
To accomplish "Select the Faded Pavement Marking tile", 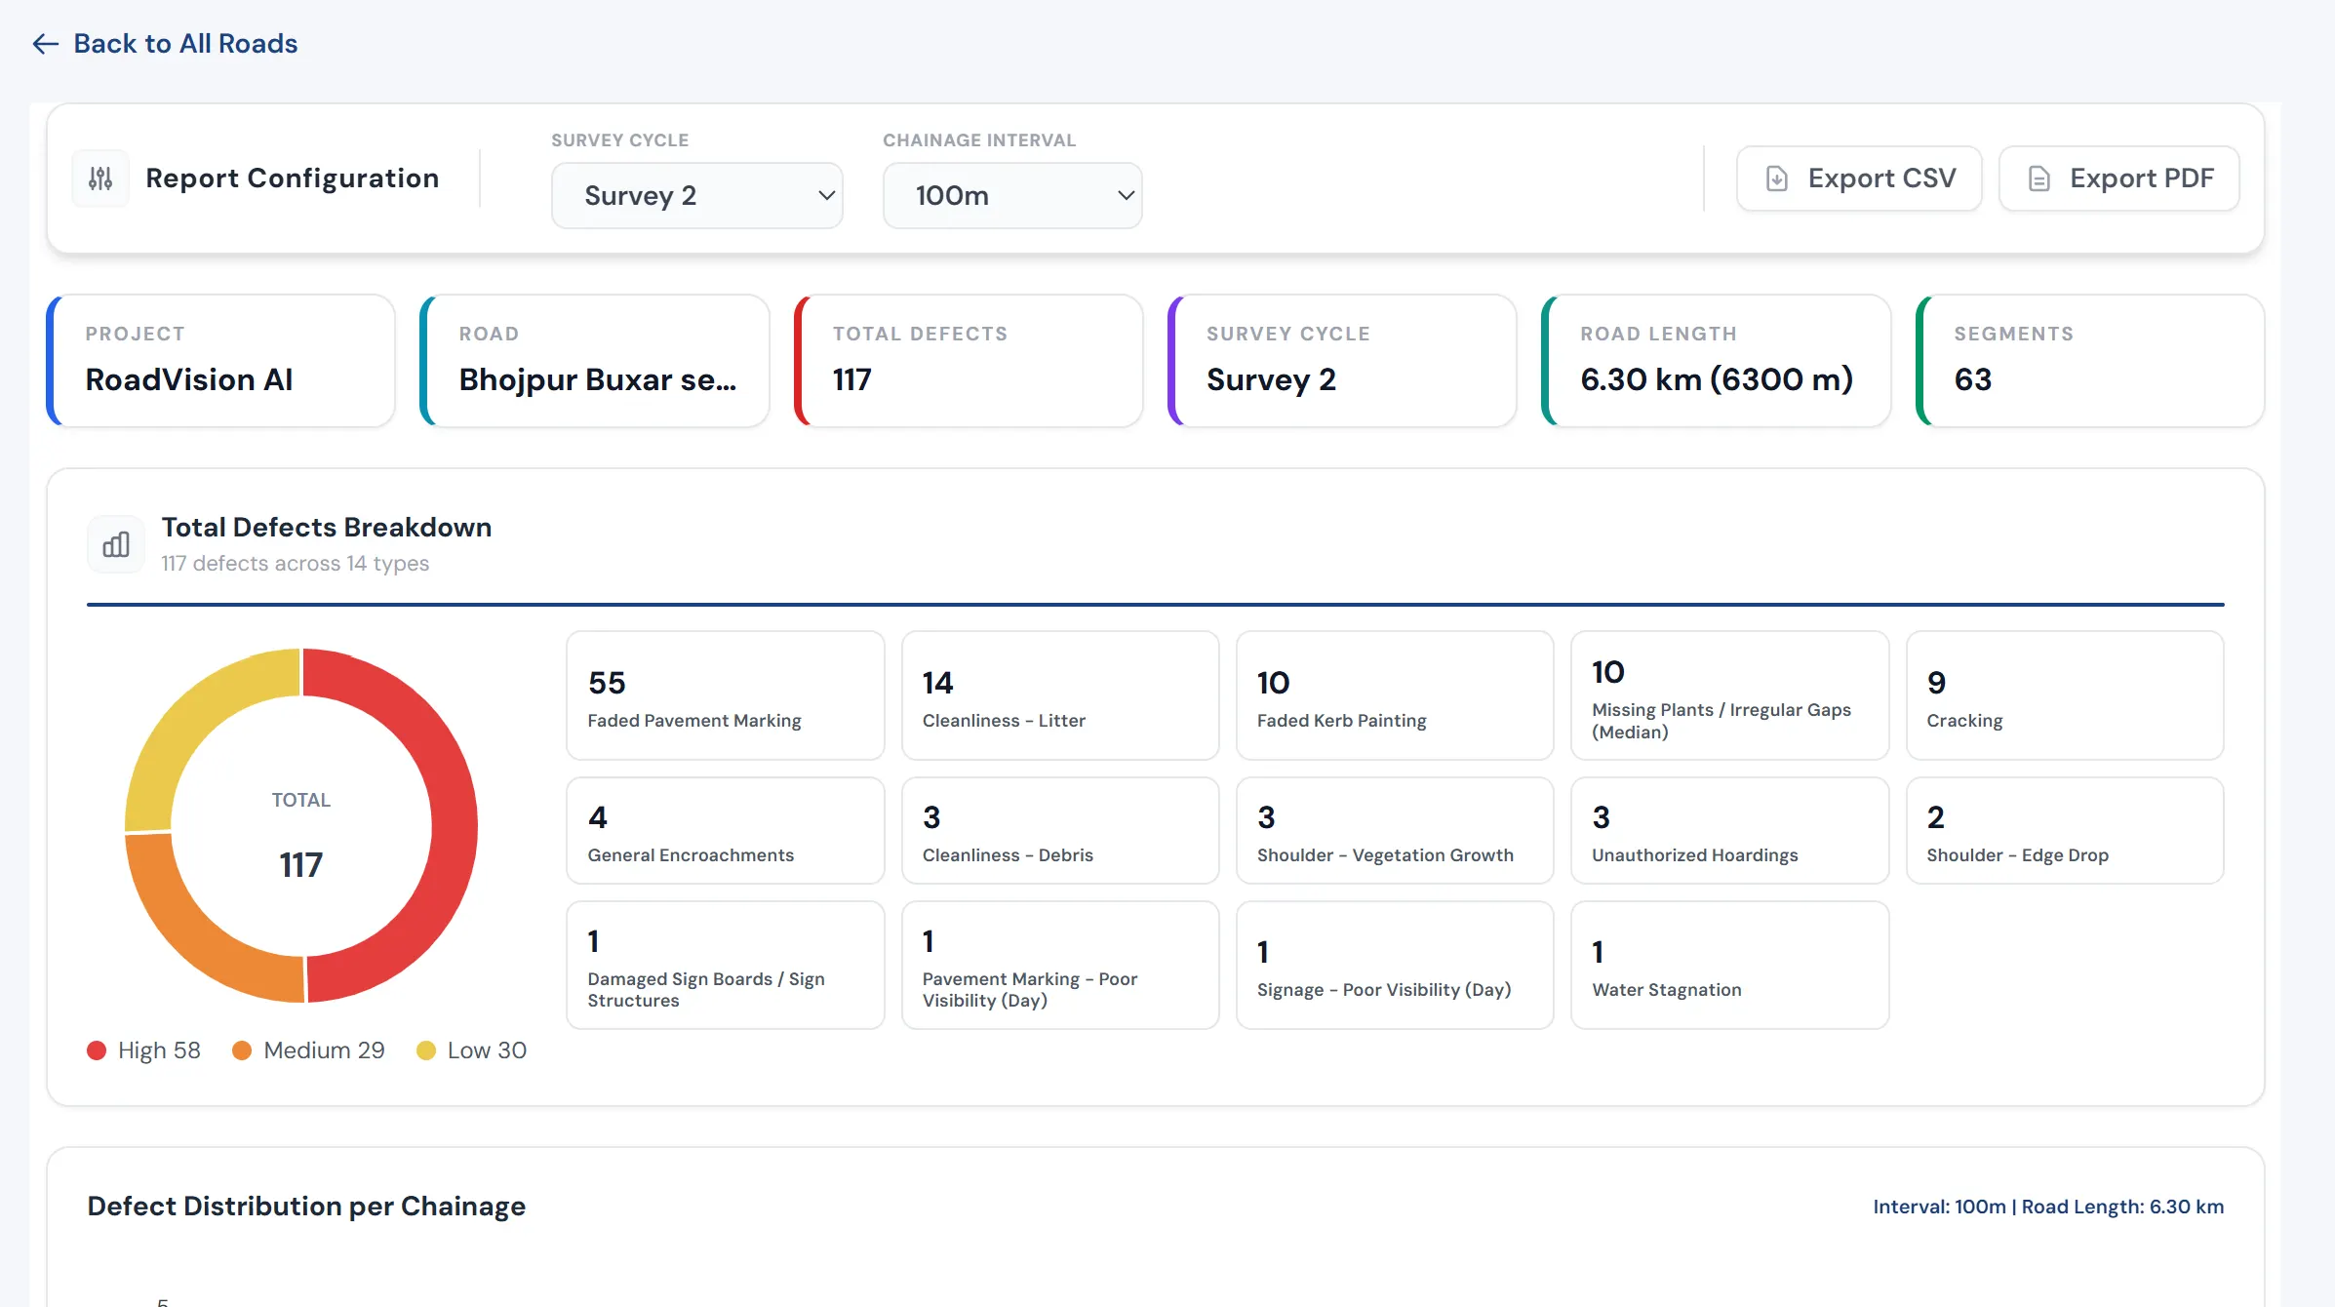I will tap(726, 695).
